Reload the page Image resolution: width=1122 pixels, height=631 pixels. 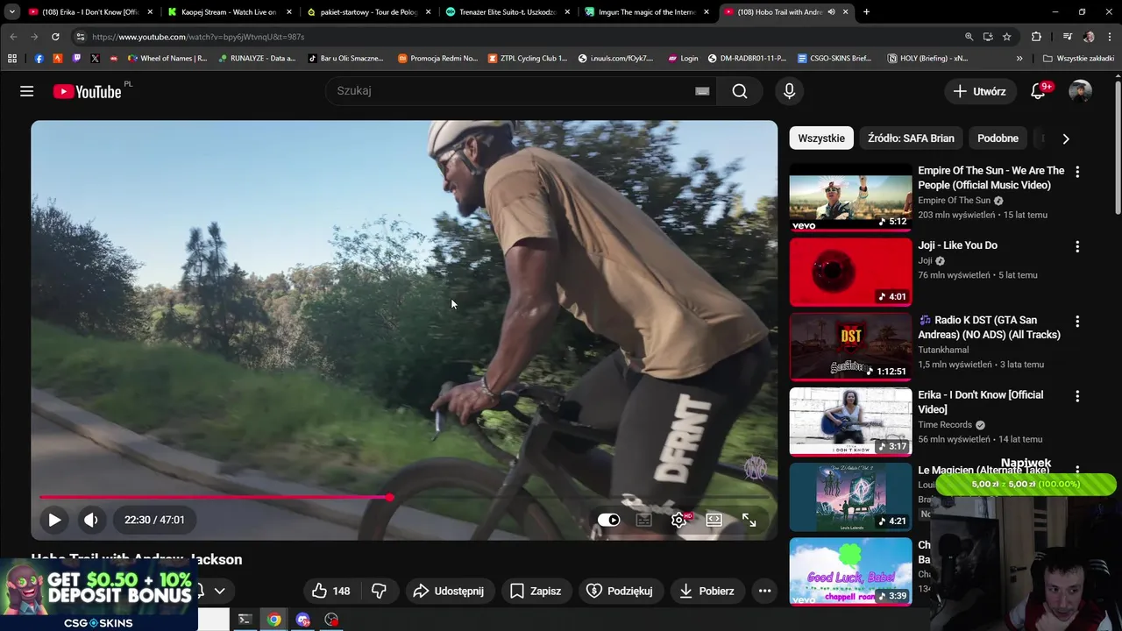point(55,37)
